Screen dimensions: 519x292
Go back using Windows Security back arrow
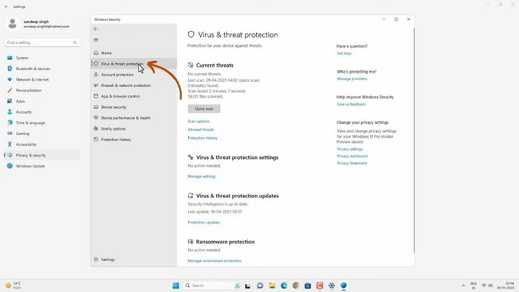pyautogui.click(x=96, y=29)
